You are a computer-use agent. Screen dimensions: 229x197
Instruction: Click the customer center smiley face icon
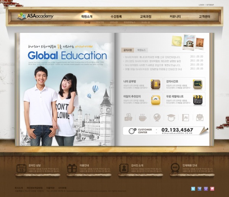point(132,131)
